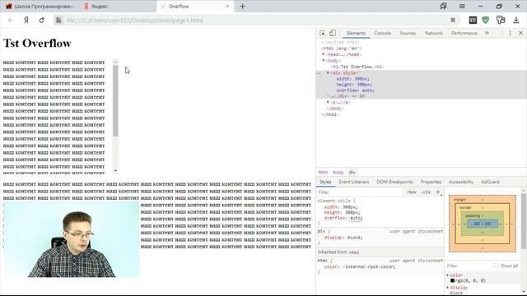
Task: Expand the head node in the DOM tree
Action: pyautogui.click(x=324, y=54)
